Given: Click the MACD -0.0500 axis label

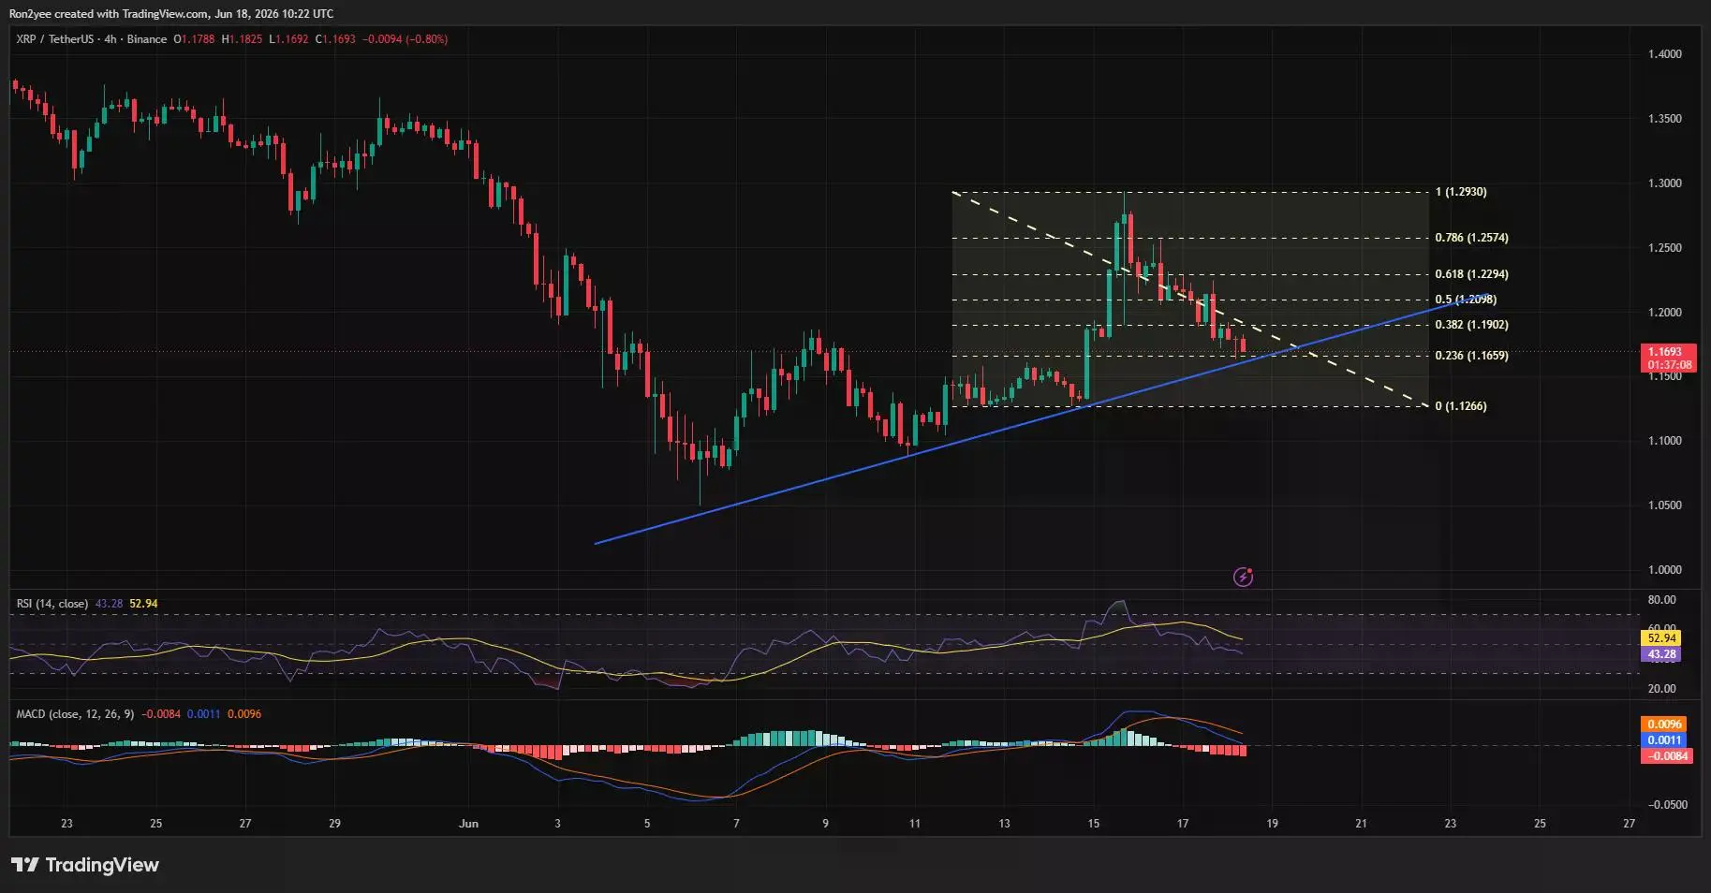Looking at the screenshot, I should pos(1668,805).
